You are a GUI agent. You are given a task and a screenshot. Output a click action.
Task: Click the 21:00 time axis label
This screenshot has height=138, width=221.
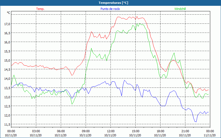(185, 131)
